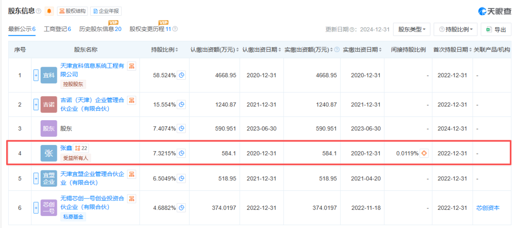The width and height of the screenshot is (516, 228).
Task: Click the indirect holding icon beside 0.0119%
Action: coord(425,153)
